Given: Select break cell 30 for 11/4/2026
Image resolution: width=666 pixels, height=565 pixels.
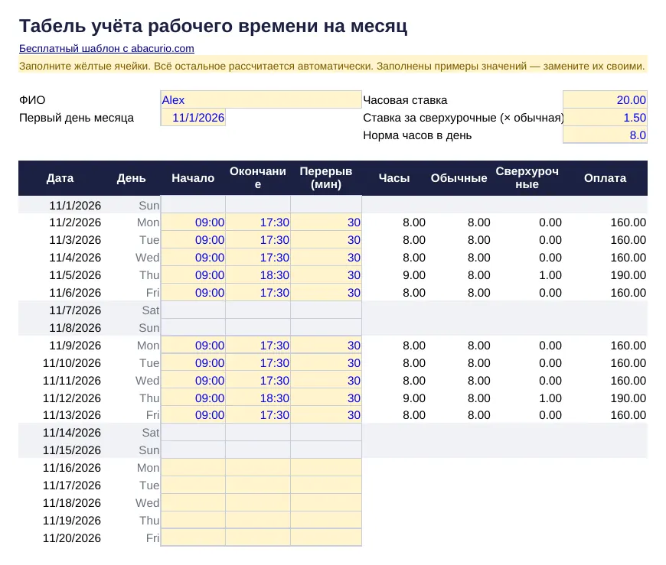Looking at the screenshot, I should coord(326,258).
